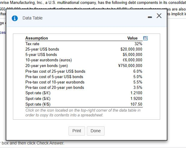The image size is (186, 149).
Task: Click the Spot rate ($/€) label
Action: click(38, 93)
